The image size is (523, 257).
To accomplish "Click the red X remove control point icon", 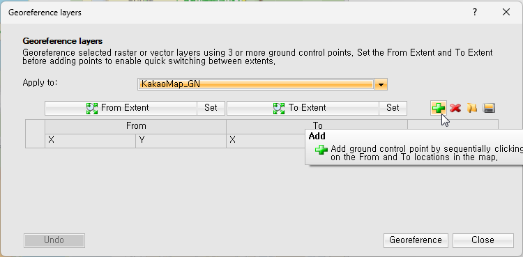I will pos(455,108).
